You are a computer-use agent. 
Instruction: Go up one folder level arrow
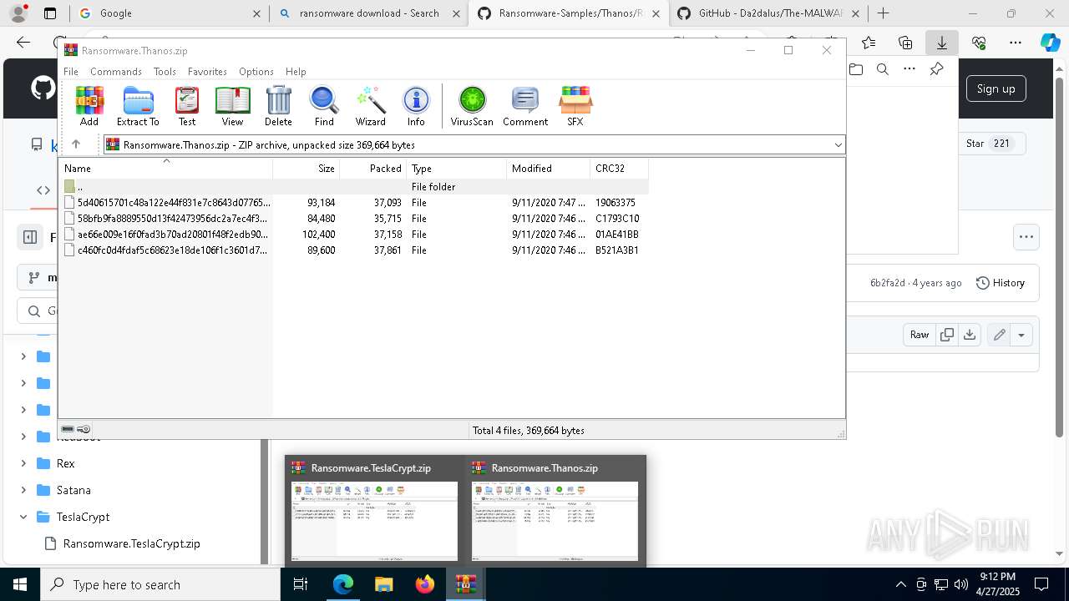click(x=76, y=144)
